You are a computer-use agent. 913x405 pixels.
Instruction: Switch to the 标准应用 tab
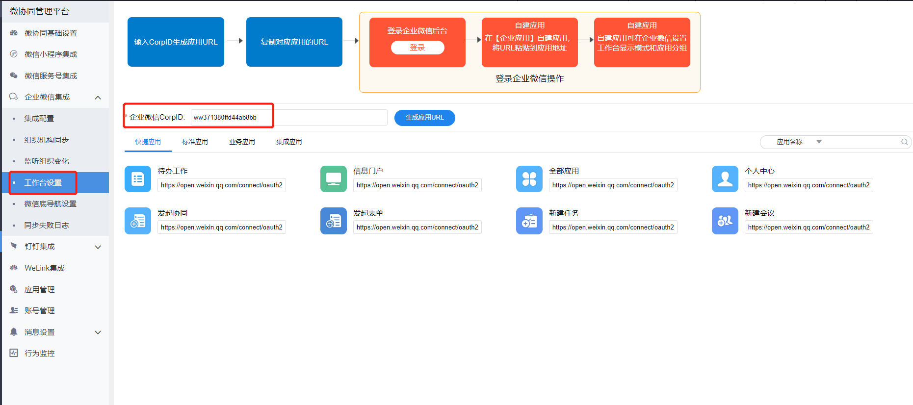pyautogui.click(x=195, y=142)
